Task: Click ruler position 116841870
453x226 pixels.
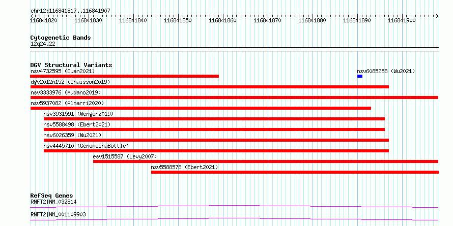Action: [267, 20]
